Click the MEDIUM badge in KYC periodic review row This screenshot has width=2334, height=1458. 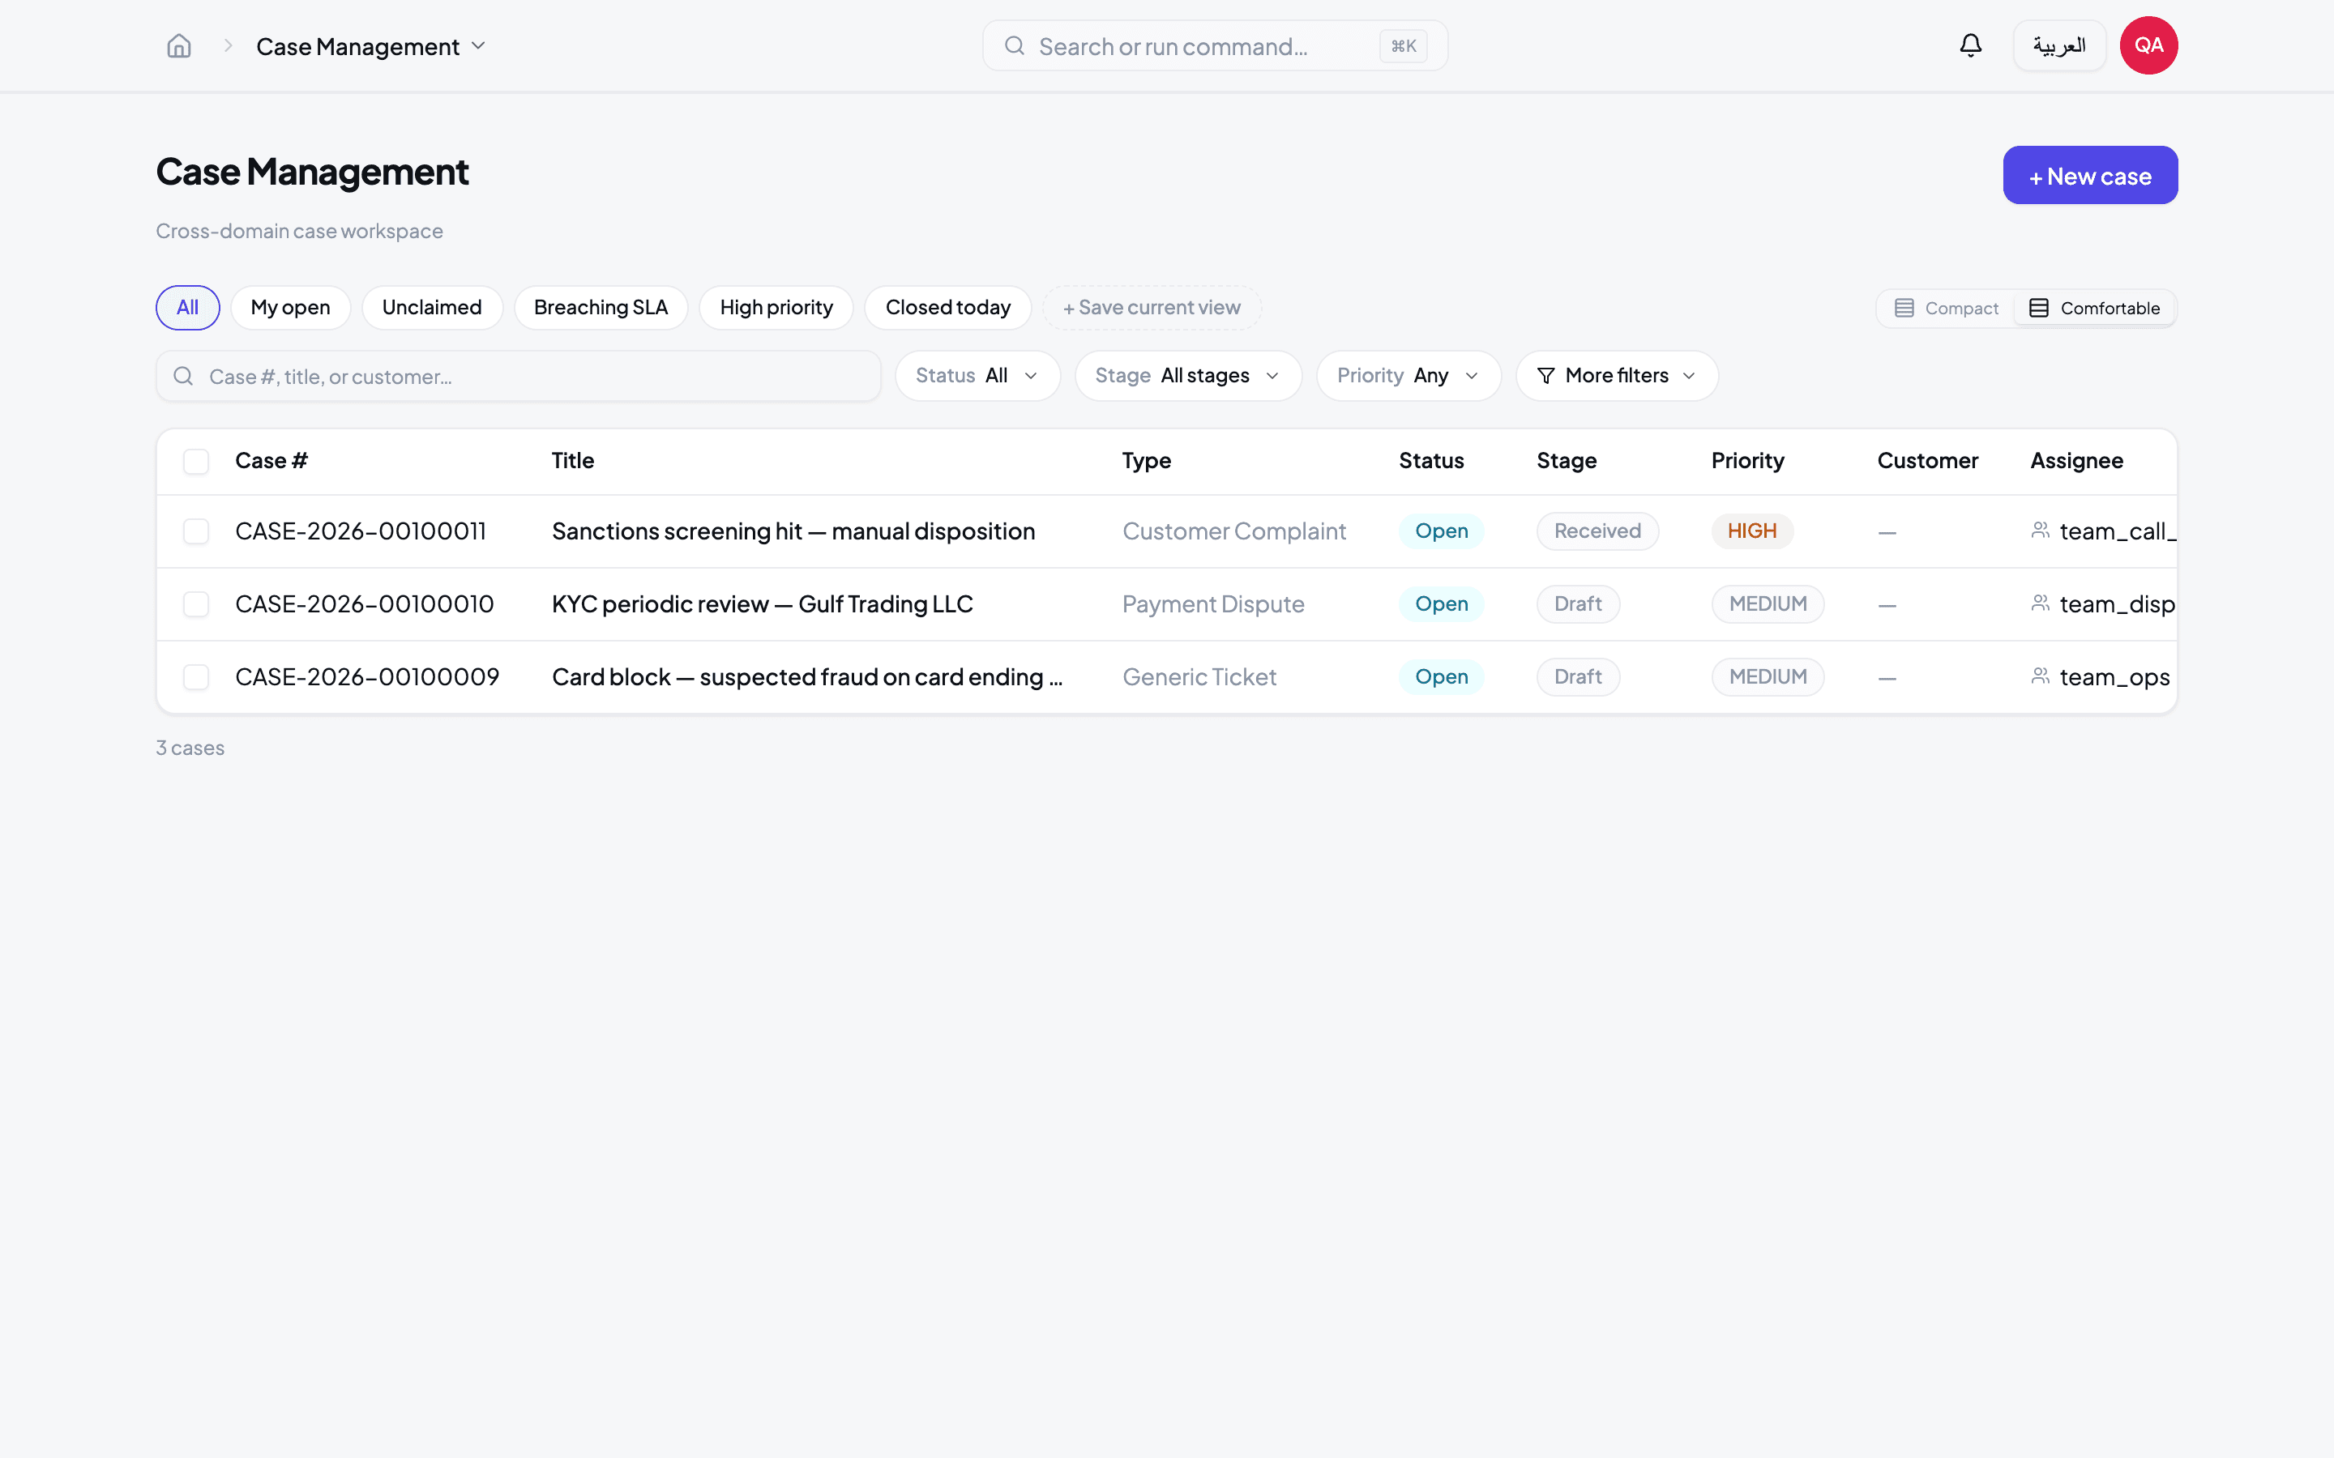coord(1768,604)
